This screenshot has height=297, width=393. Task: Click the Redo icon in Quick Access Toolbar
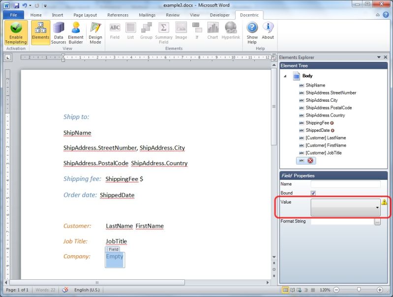[37, 5]
